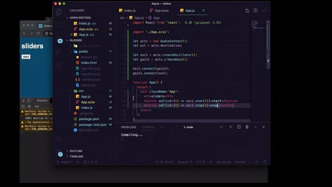This screenshot has width=332, height=187.
Task: Split the terminal panel
Action: click(x=239, y=127)
